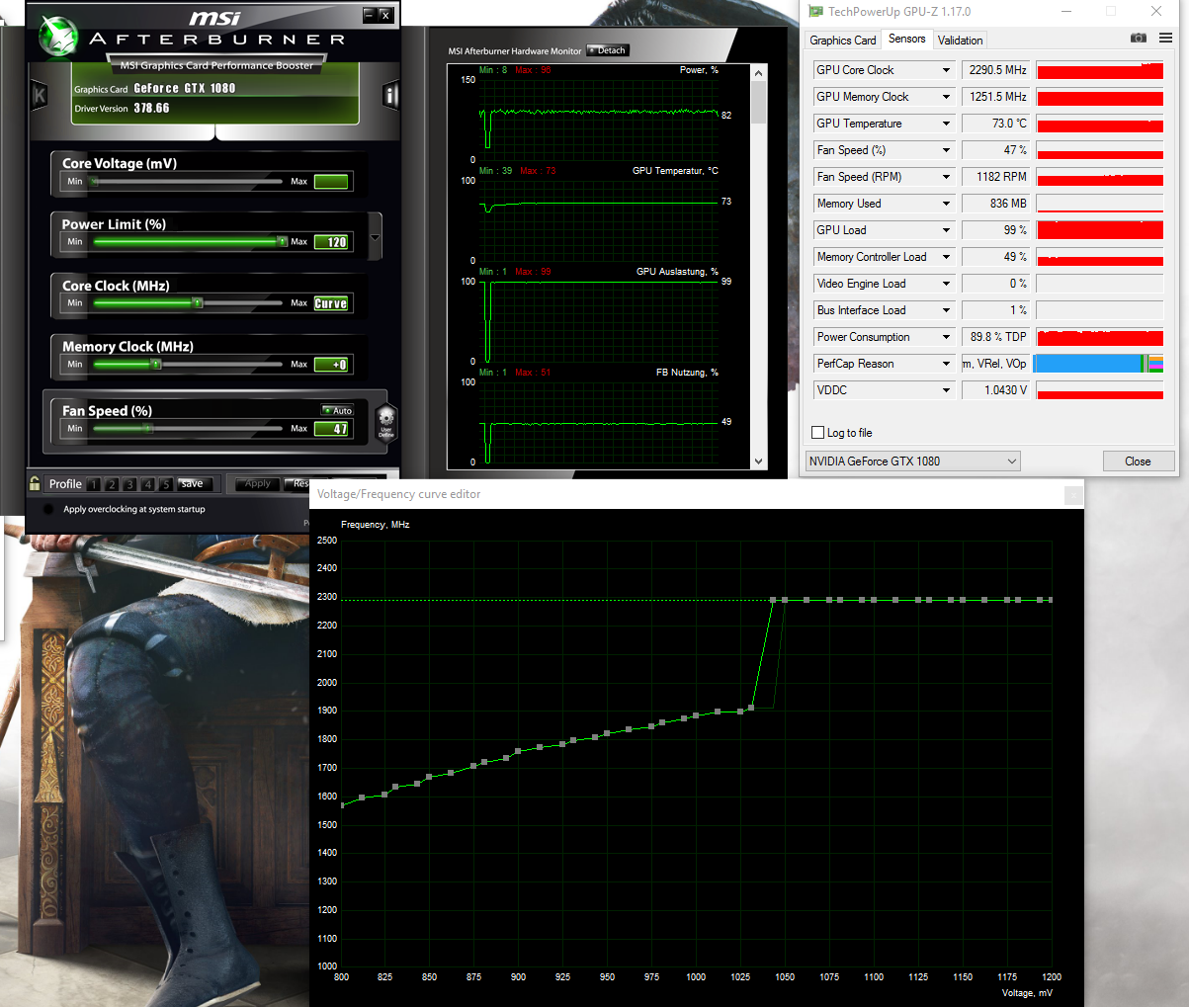The width and height of the screenshot is (1189, 1007).
Task: Open the Afterburner information i button
Action: point(390,95)
